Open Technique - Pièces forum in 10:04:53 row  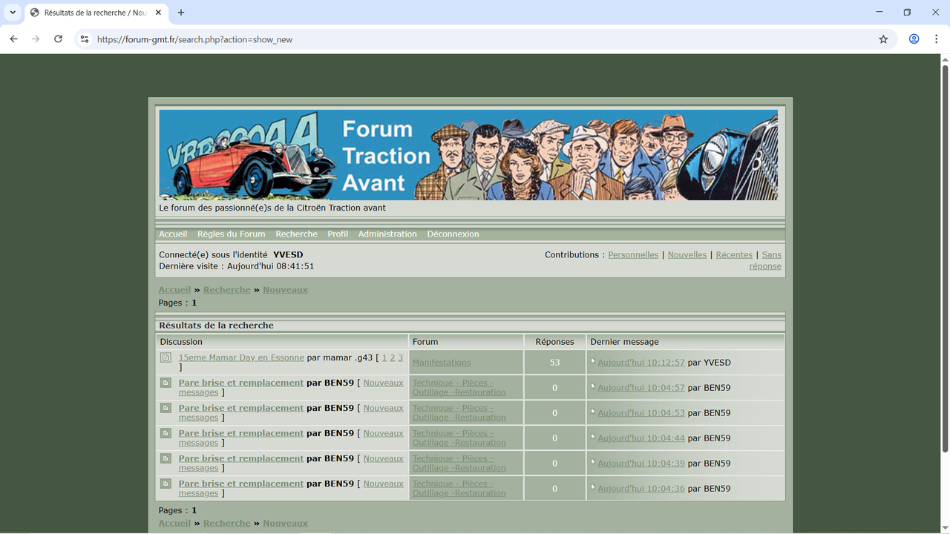point(459,413)
